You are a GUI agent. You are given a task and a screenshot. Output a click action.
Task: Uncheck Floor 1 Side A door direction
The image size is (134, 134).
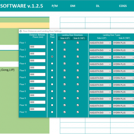click(65, 43)
